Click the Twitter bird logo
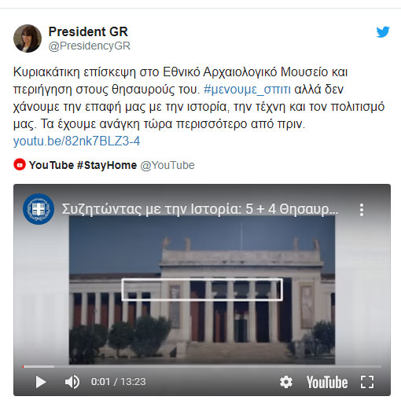 pos(383,32)
